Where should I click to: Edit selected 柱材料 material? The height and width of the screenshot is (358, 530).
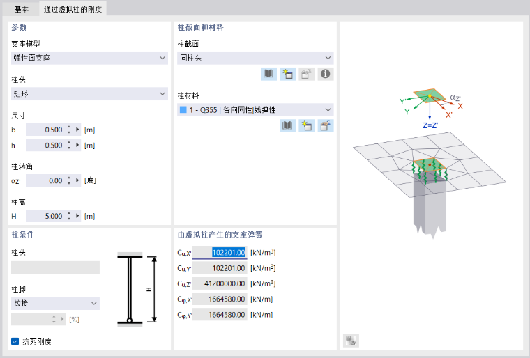pos(326,125)
